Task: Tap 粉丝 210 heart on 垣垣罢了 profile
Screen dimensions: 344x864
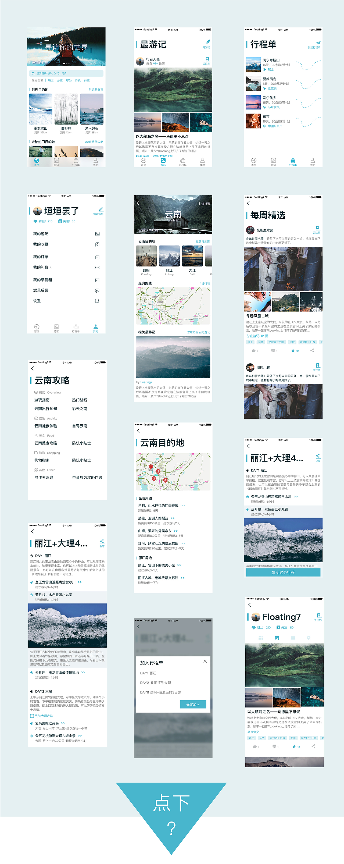Action: 35,221
